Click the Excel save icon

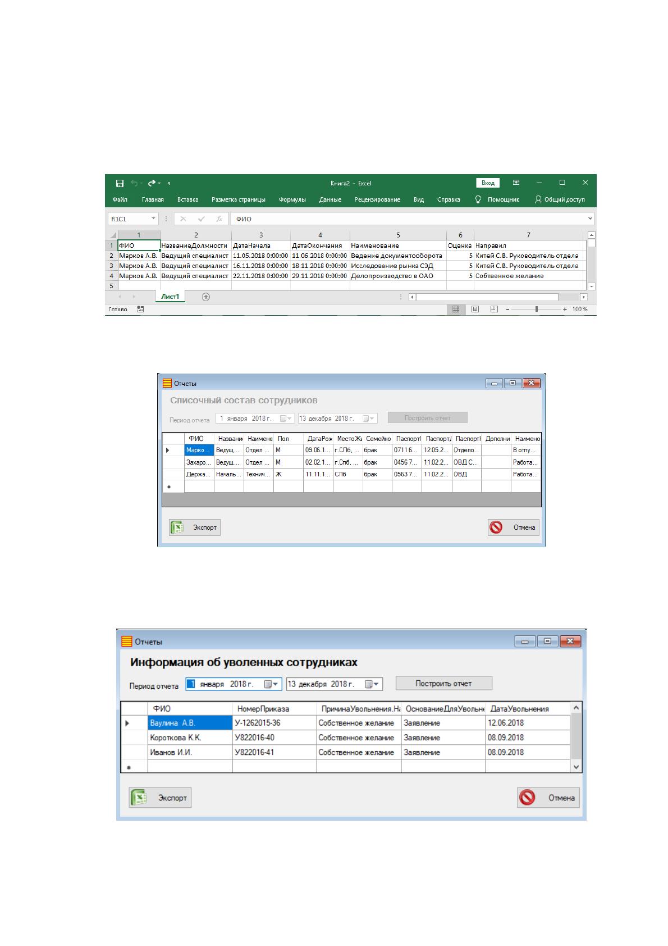tap(120, 183)
